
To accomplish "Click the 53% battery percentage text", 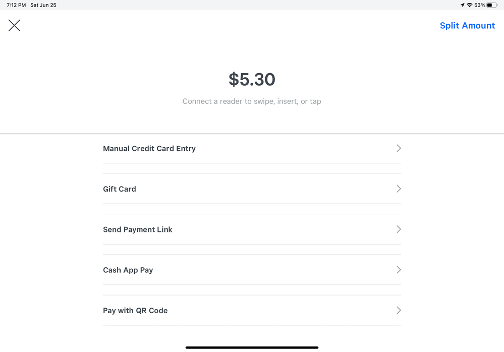I will 480,5.
